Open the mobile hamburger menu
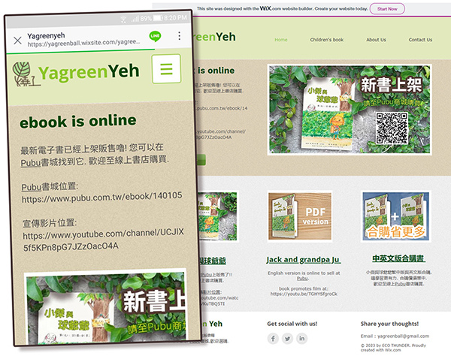Viewport: 451px width, 356px height. pyautogui.click(x=167, y=69)
